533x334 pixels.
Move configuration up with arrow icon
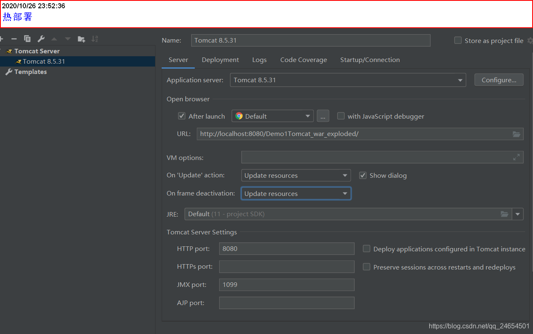click(54, 39)
